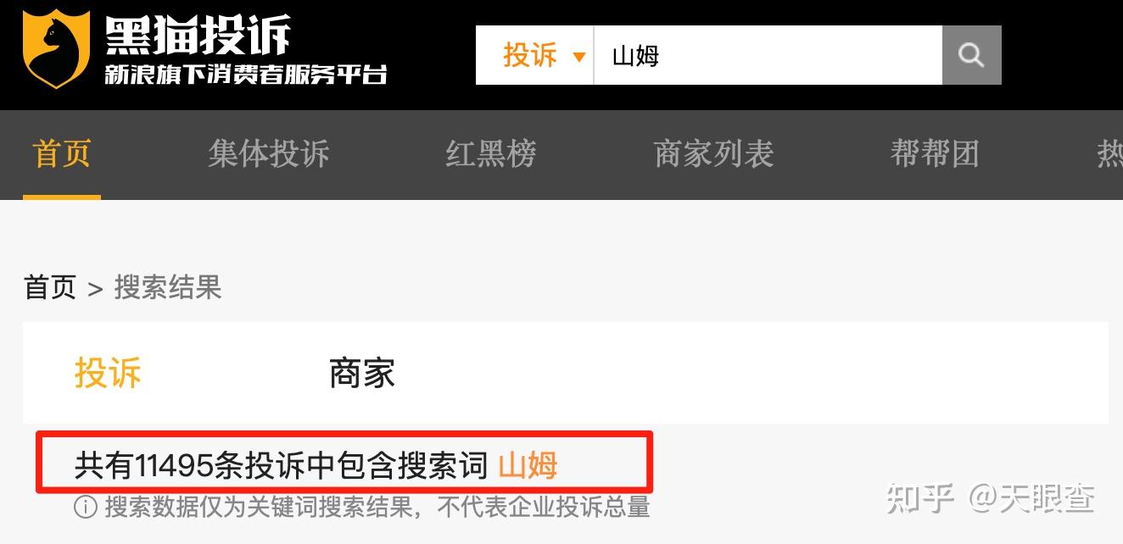Open 帮帮团 navigation item
Viewport: 1123px width, 544px height.
pyautogui.click(x=936, y=154)
